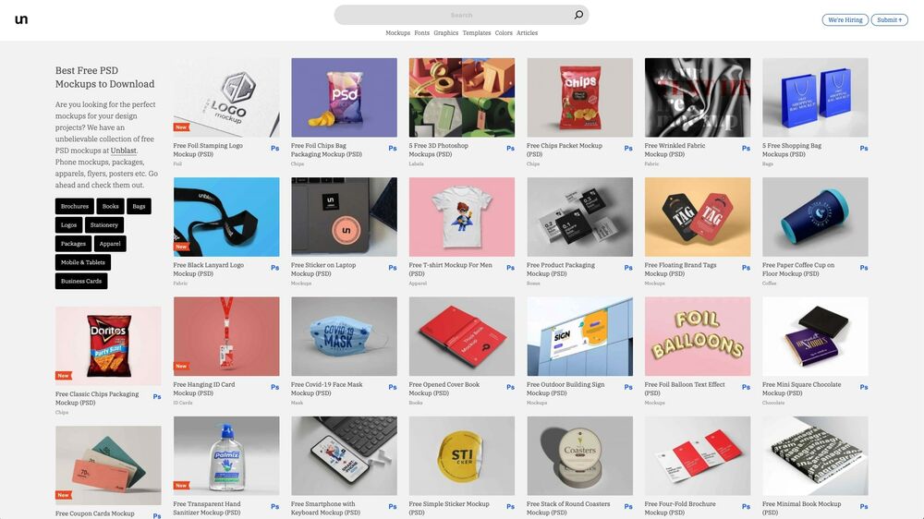This screenshot has width=924, height=519.
Task: Open the Fonts menu item
Action: [422, 33]
